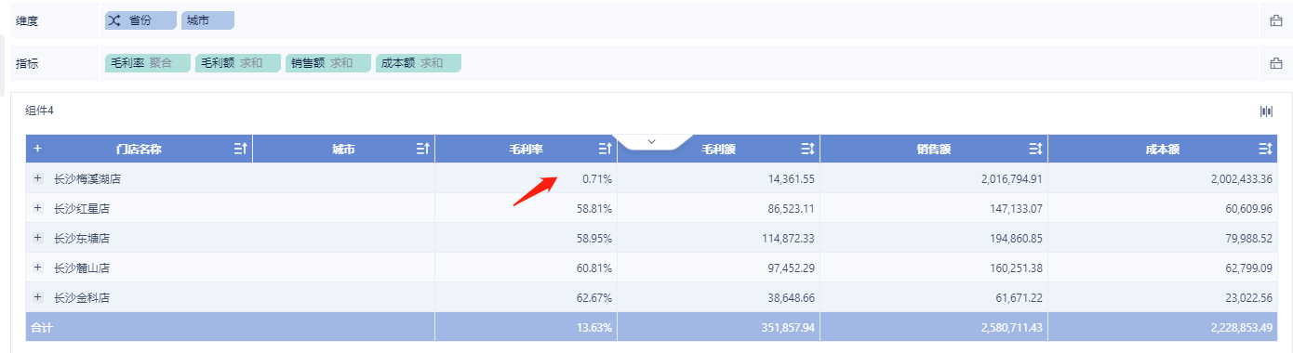Open the collapse chevron tab above the table
This screenshot has width=1293, height=353.
click(x=651, y=141)
